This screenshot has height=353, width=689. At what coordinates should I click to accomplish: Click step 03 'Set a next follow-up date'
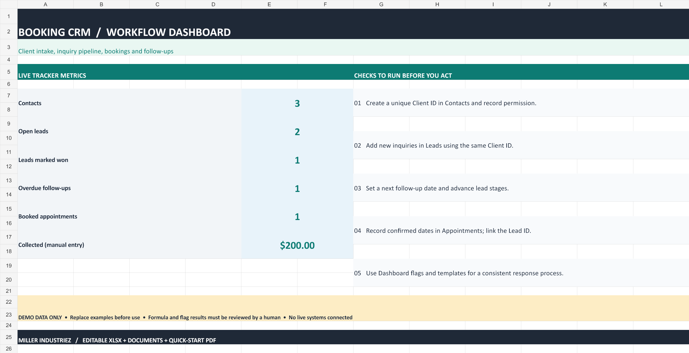tap(431, 188)
